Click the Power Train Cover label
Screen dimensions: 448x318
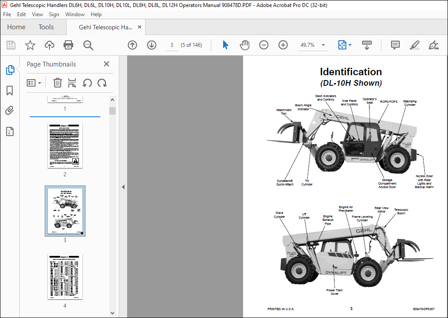(334, 292)
